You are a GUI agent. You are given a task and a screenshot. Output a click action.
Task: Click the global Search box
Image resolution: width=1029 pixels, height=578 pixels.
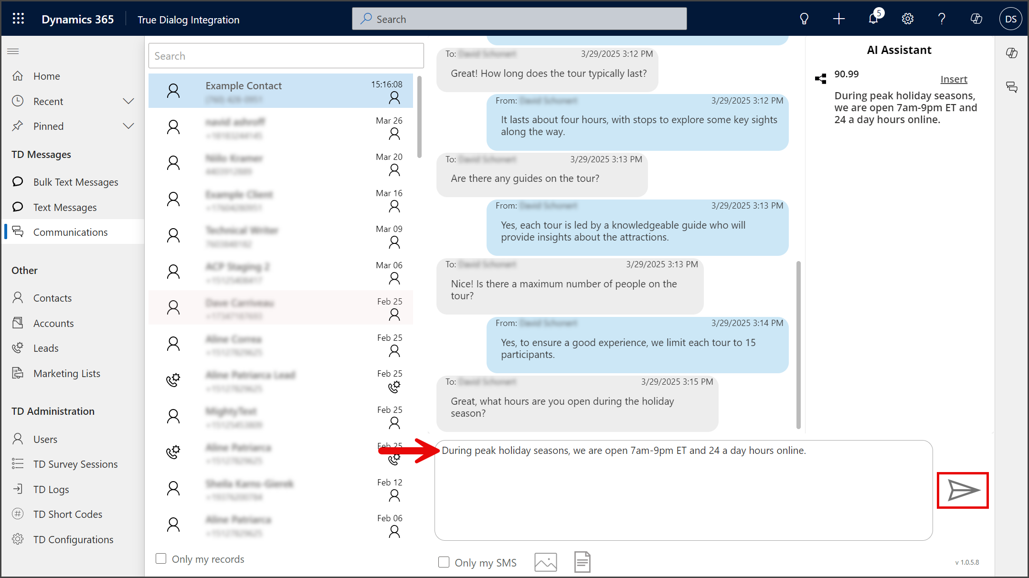click(x=520, y=19)
